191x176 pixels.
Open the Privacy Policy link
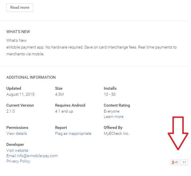point(18,161)
